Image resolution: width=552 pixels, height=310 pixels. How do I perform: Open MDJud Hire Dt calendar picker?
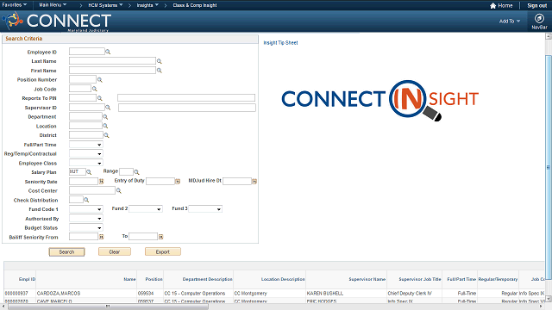click(x=254, y=182)
